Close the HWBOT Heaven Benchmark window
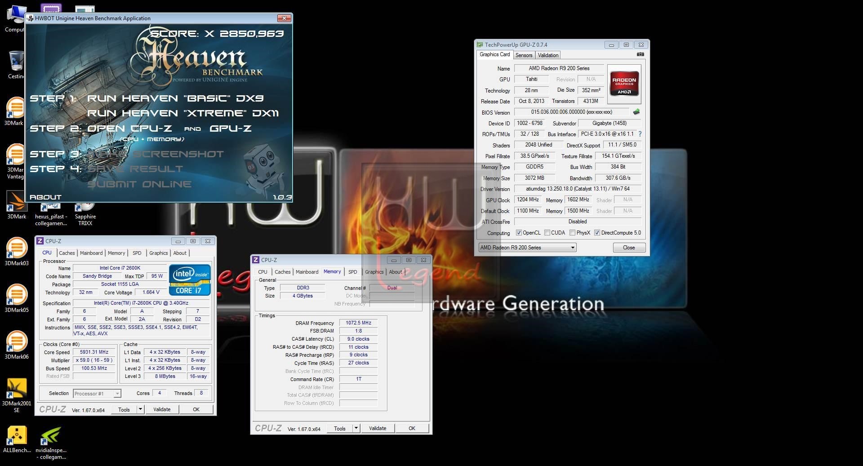 coord(284,18)
